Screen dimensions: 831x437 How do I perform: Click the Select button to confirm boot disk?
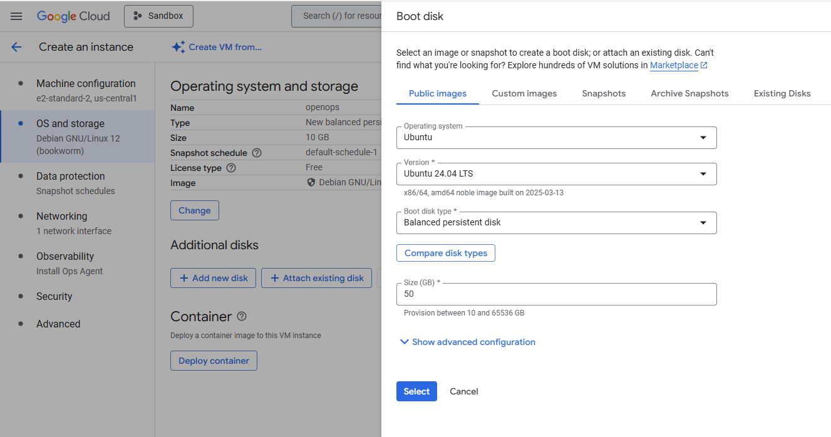[416, 391]
